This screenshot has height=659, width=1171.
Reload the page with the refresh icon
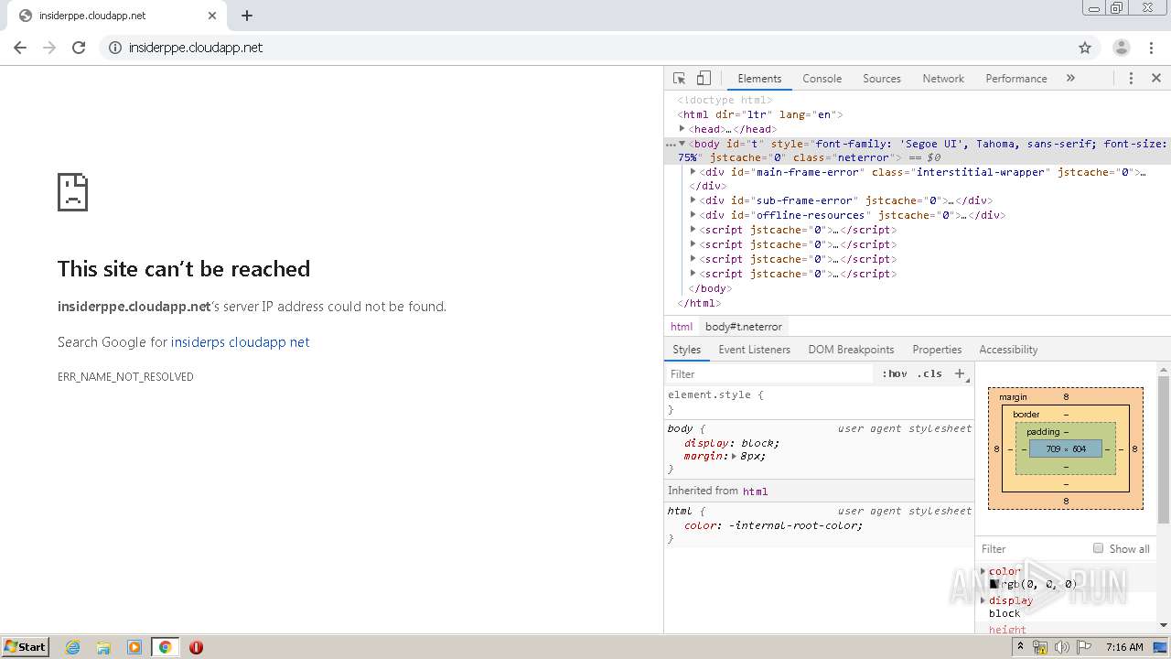[x=79, y=48]
